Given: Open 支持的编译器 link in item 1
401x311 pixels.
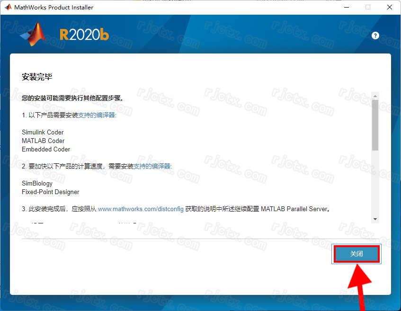Looking at the screenshot, I should pyautogui.click(x=97, y=116).
